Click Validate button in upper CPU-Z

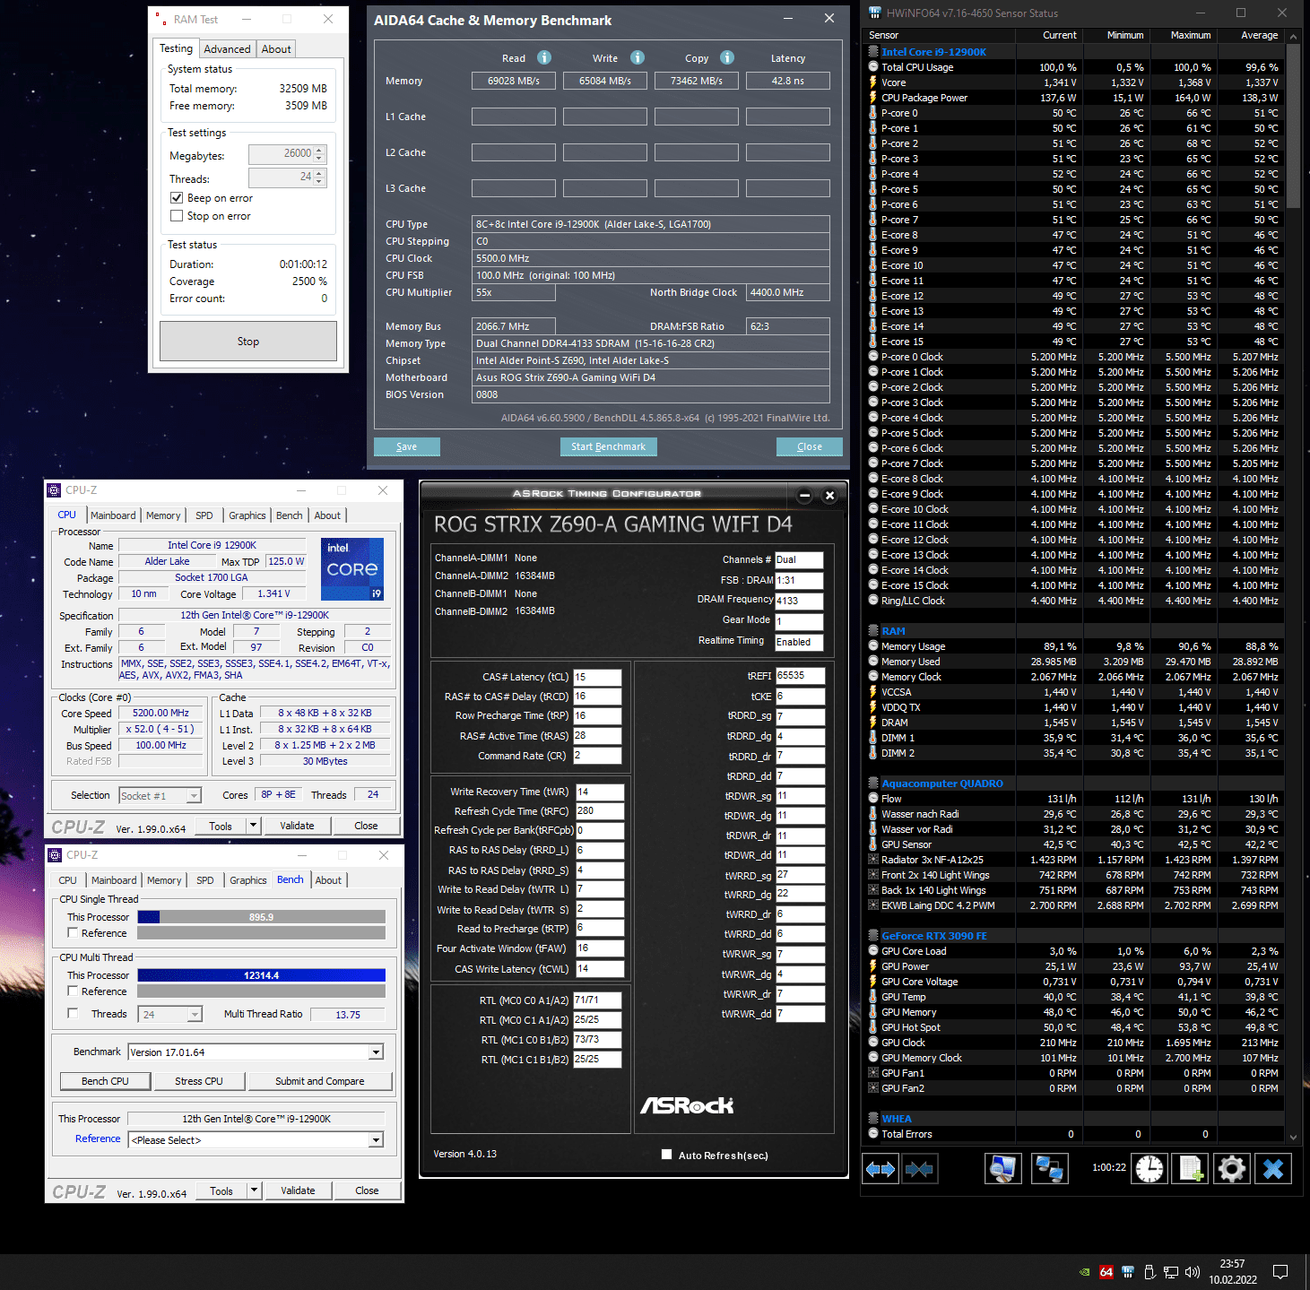(297, 826)
